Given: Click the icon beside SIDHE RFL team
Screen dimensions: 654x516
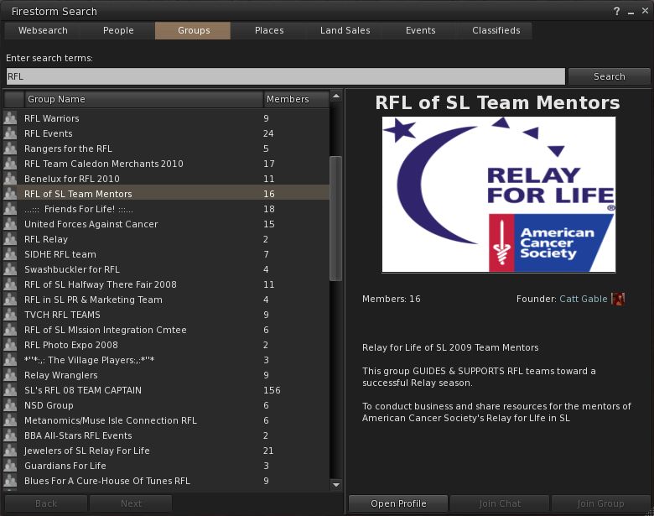Looking at the screenshot, I should coord(10,254).
